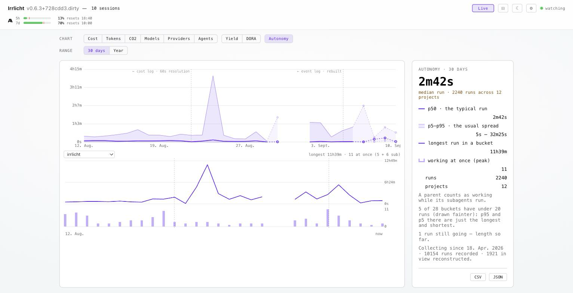
Task: Open the Yield chart
Action: pyautogui.click(x=232, y=39)
